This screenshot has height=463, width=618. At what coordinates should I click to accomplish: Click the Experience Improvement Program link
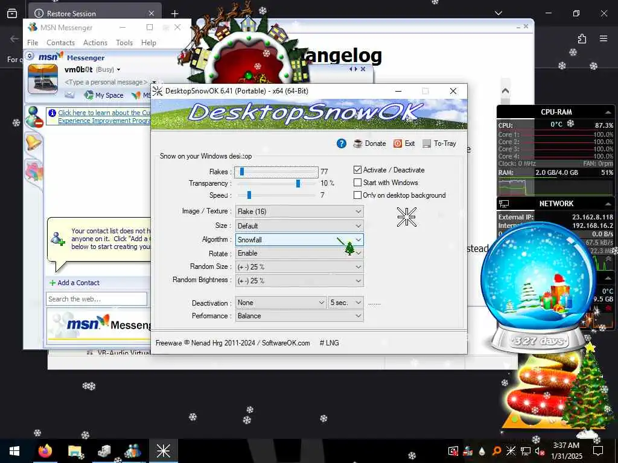click(x=104, y=117)
